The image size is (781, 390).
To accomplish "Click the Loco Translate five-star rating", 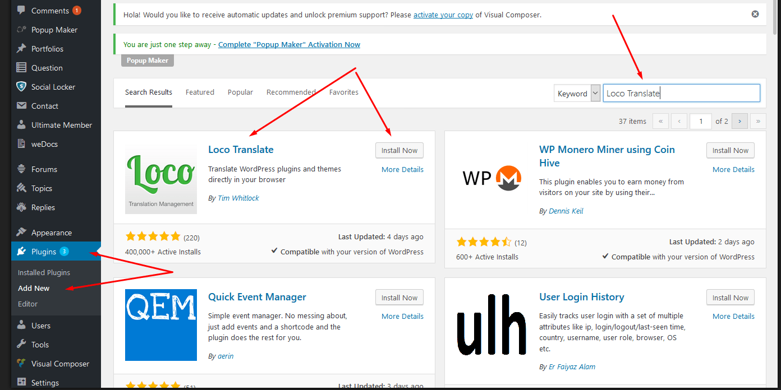I will pyautogui.click(x=153, y=236).
